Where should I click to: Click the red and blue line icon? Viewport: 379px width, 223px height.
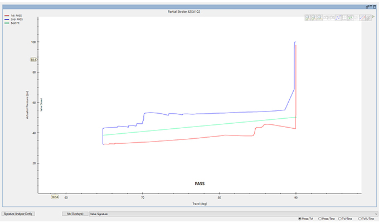(362, 18)
